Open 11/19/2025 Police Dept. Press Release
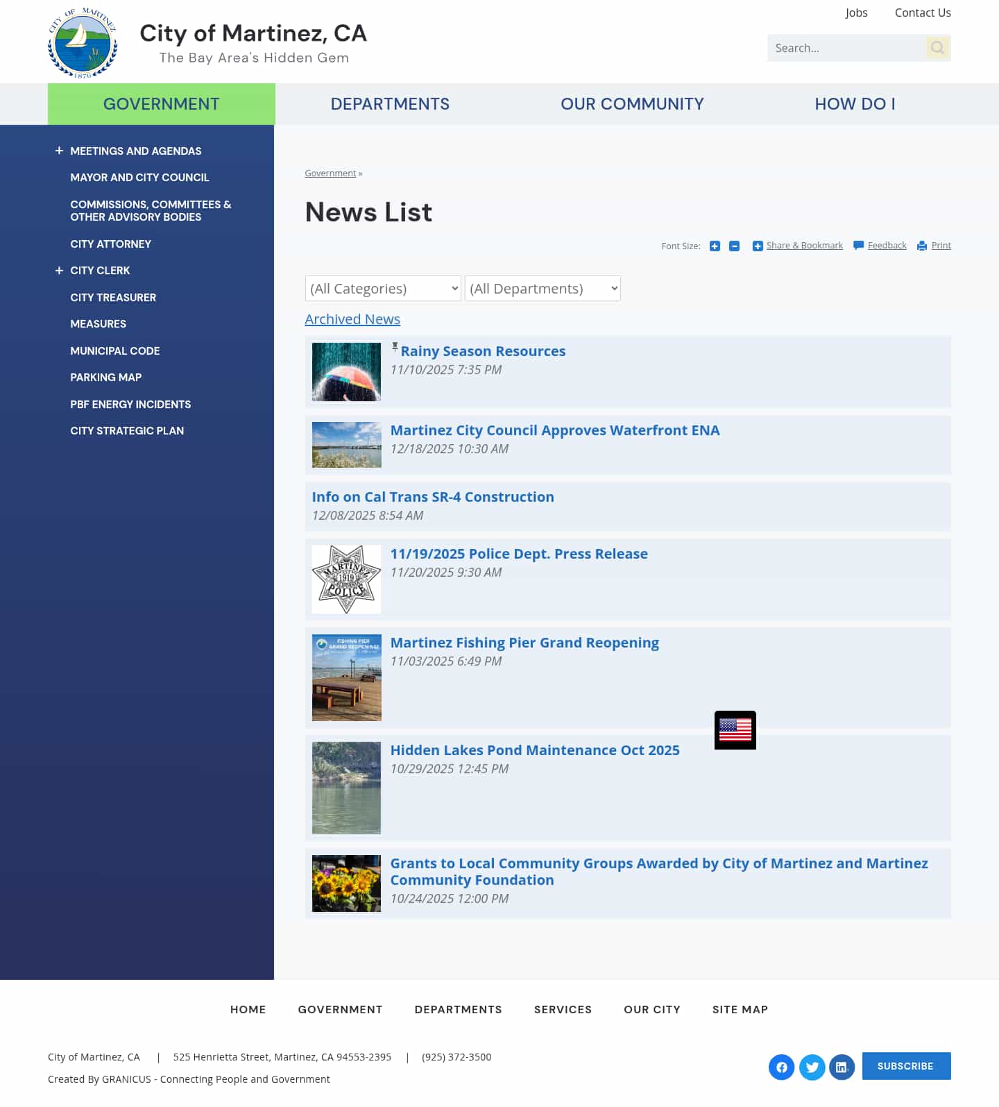 519,554
